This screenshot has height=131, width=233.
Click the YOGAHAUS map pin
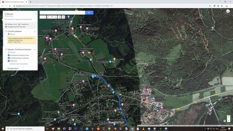[59, 112]
